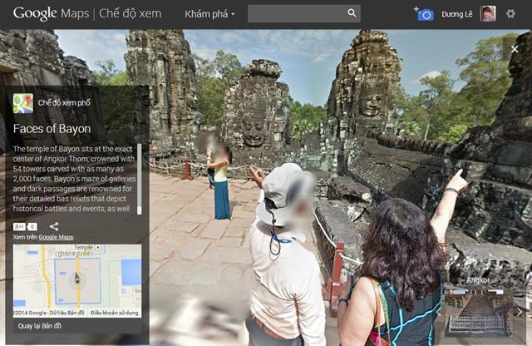This screenshot has height=346, width=532.
Task: Click the +1 count badge showing 0
Action: pyautogui.click(x=32, y=226)
